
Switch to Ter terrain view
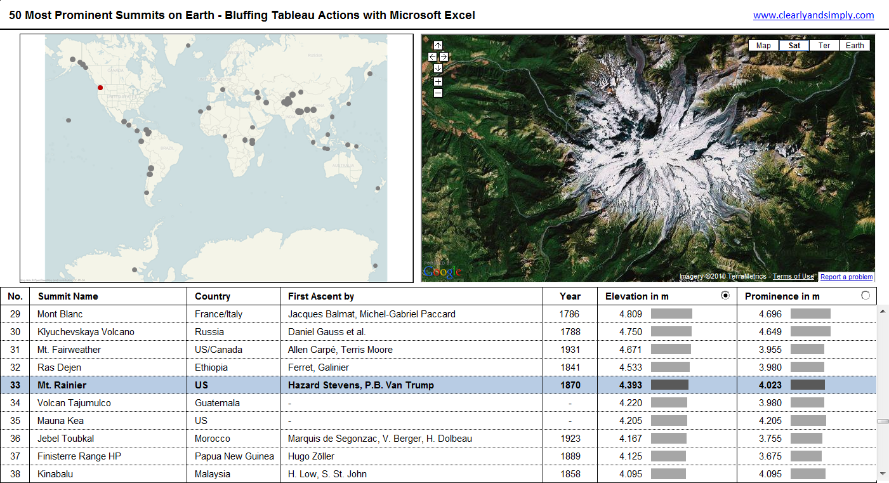tap(824, 45)
